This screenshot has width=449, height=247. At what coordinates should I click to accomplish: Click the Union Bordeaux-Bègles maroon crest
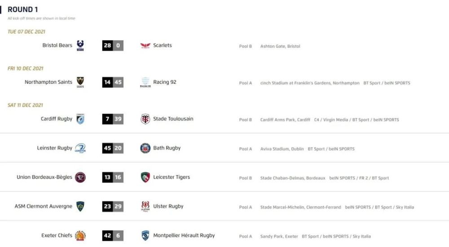pyautogui.click(x=80, y=177)
